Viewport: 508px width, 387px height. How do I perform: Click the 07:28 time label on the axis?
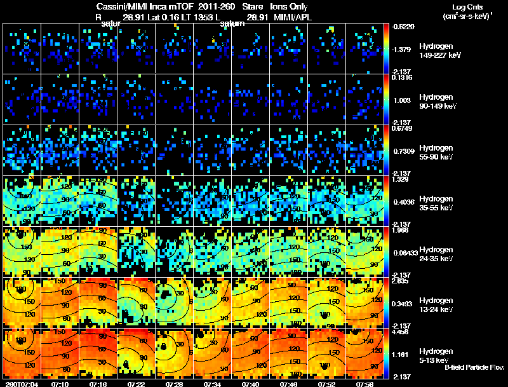(x=175, y=383)
